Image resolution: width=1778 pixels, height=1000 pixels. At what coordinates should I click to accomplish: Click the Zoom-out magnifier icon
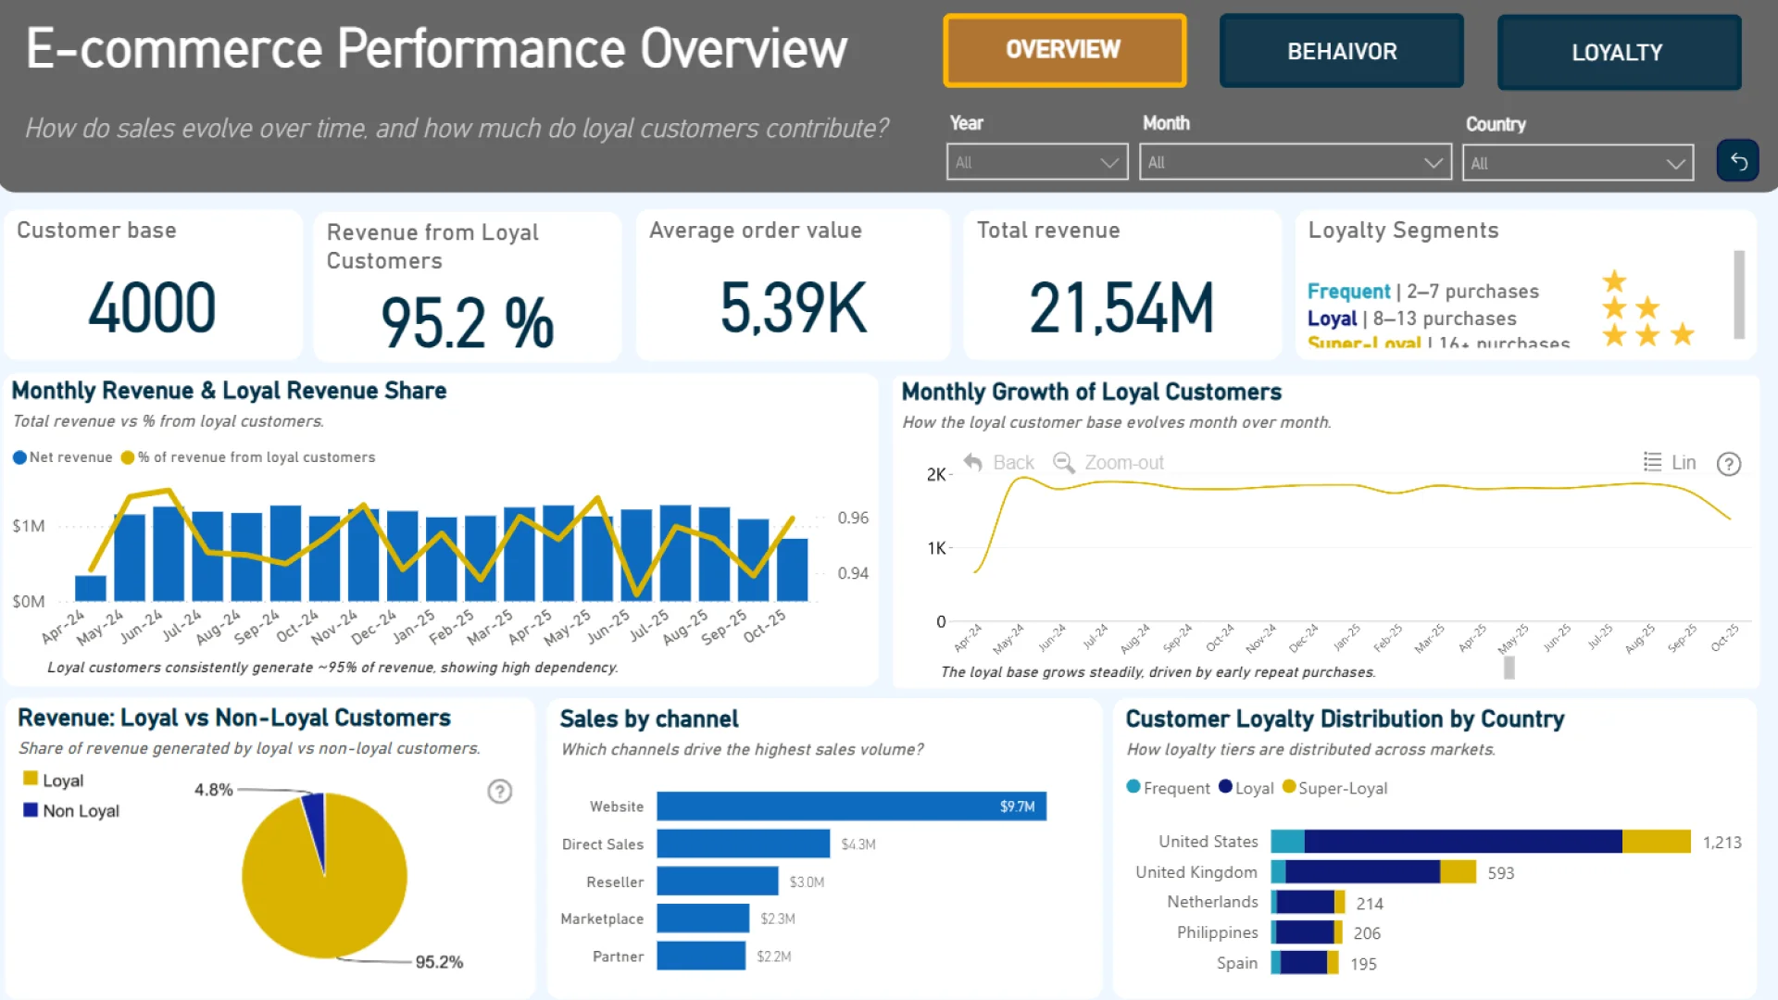pyautogui.click(x=1063, y=462)
